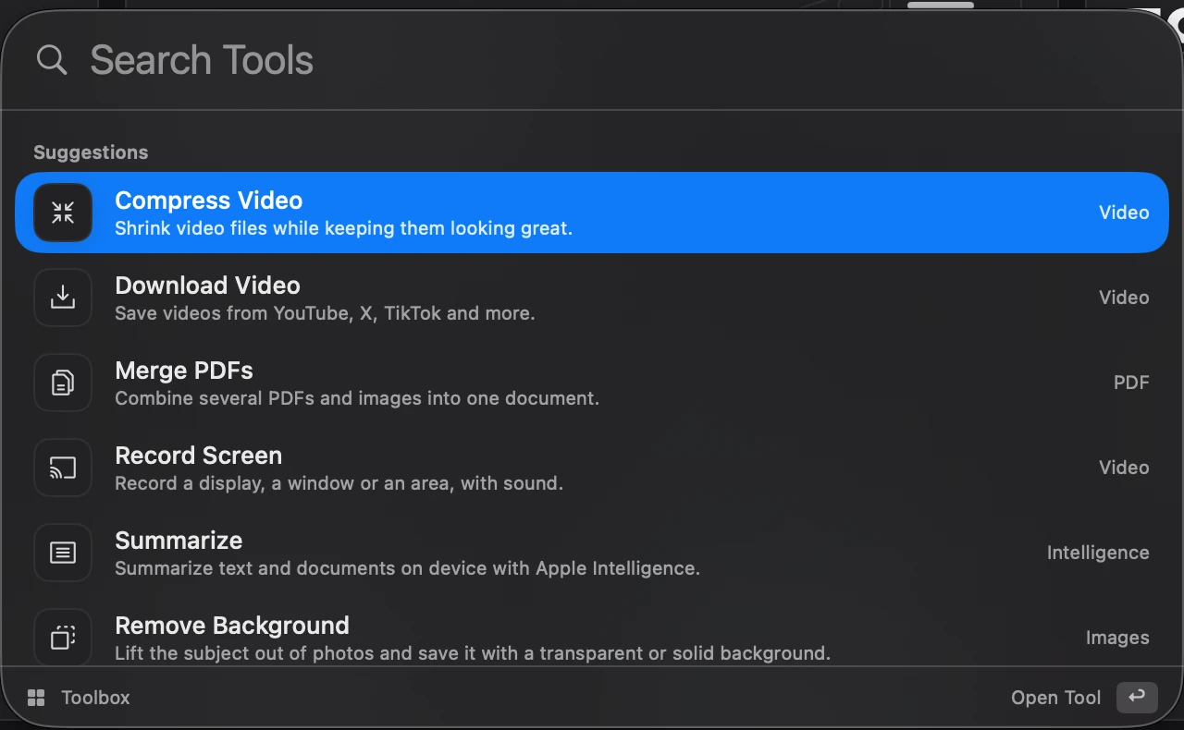Click the Video tag on Record Screen row
This screenshot has width=1184, height=730.
coord(1124,468)
